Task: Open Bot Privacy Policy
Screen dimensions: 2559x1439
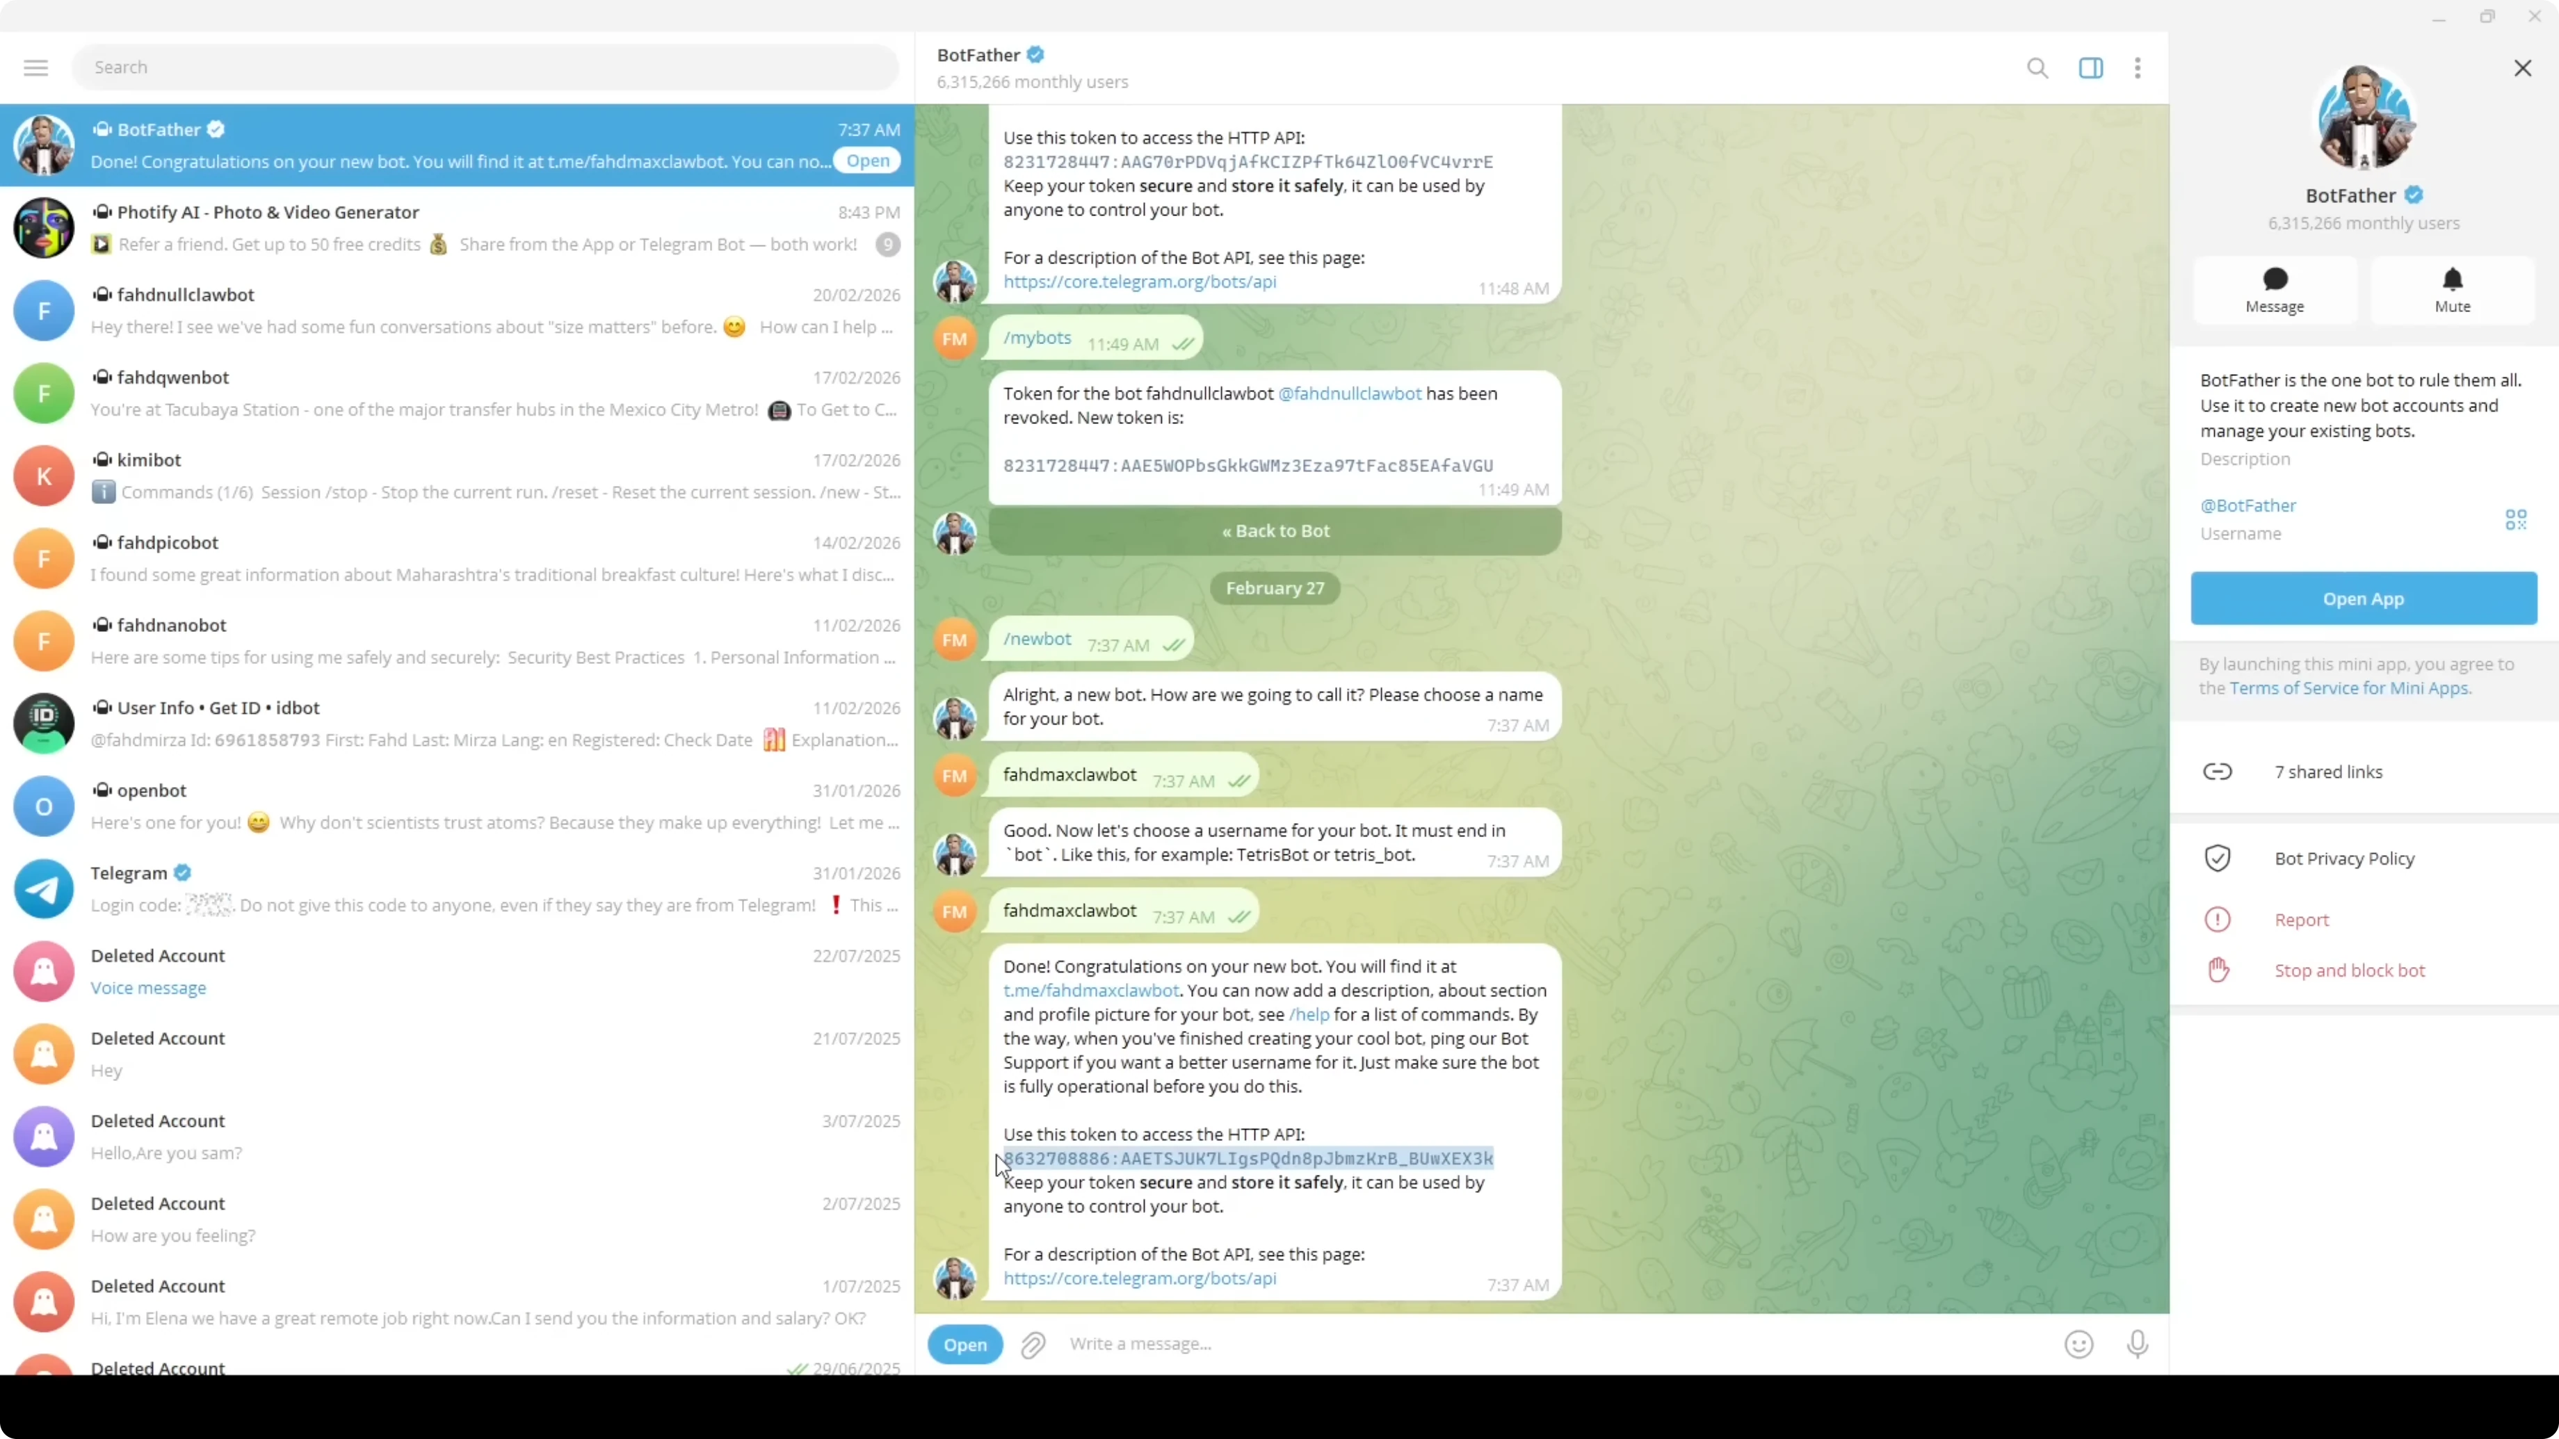Action: point(2346,857)
